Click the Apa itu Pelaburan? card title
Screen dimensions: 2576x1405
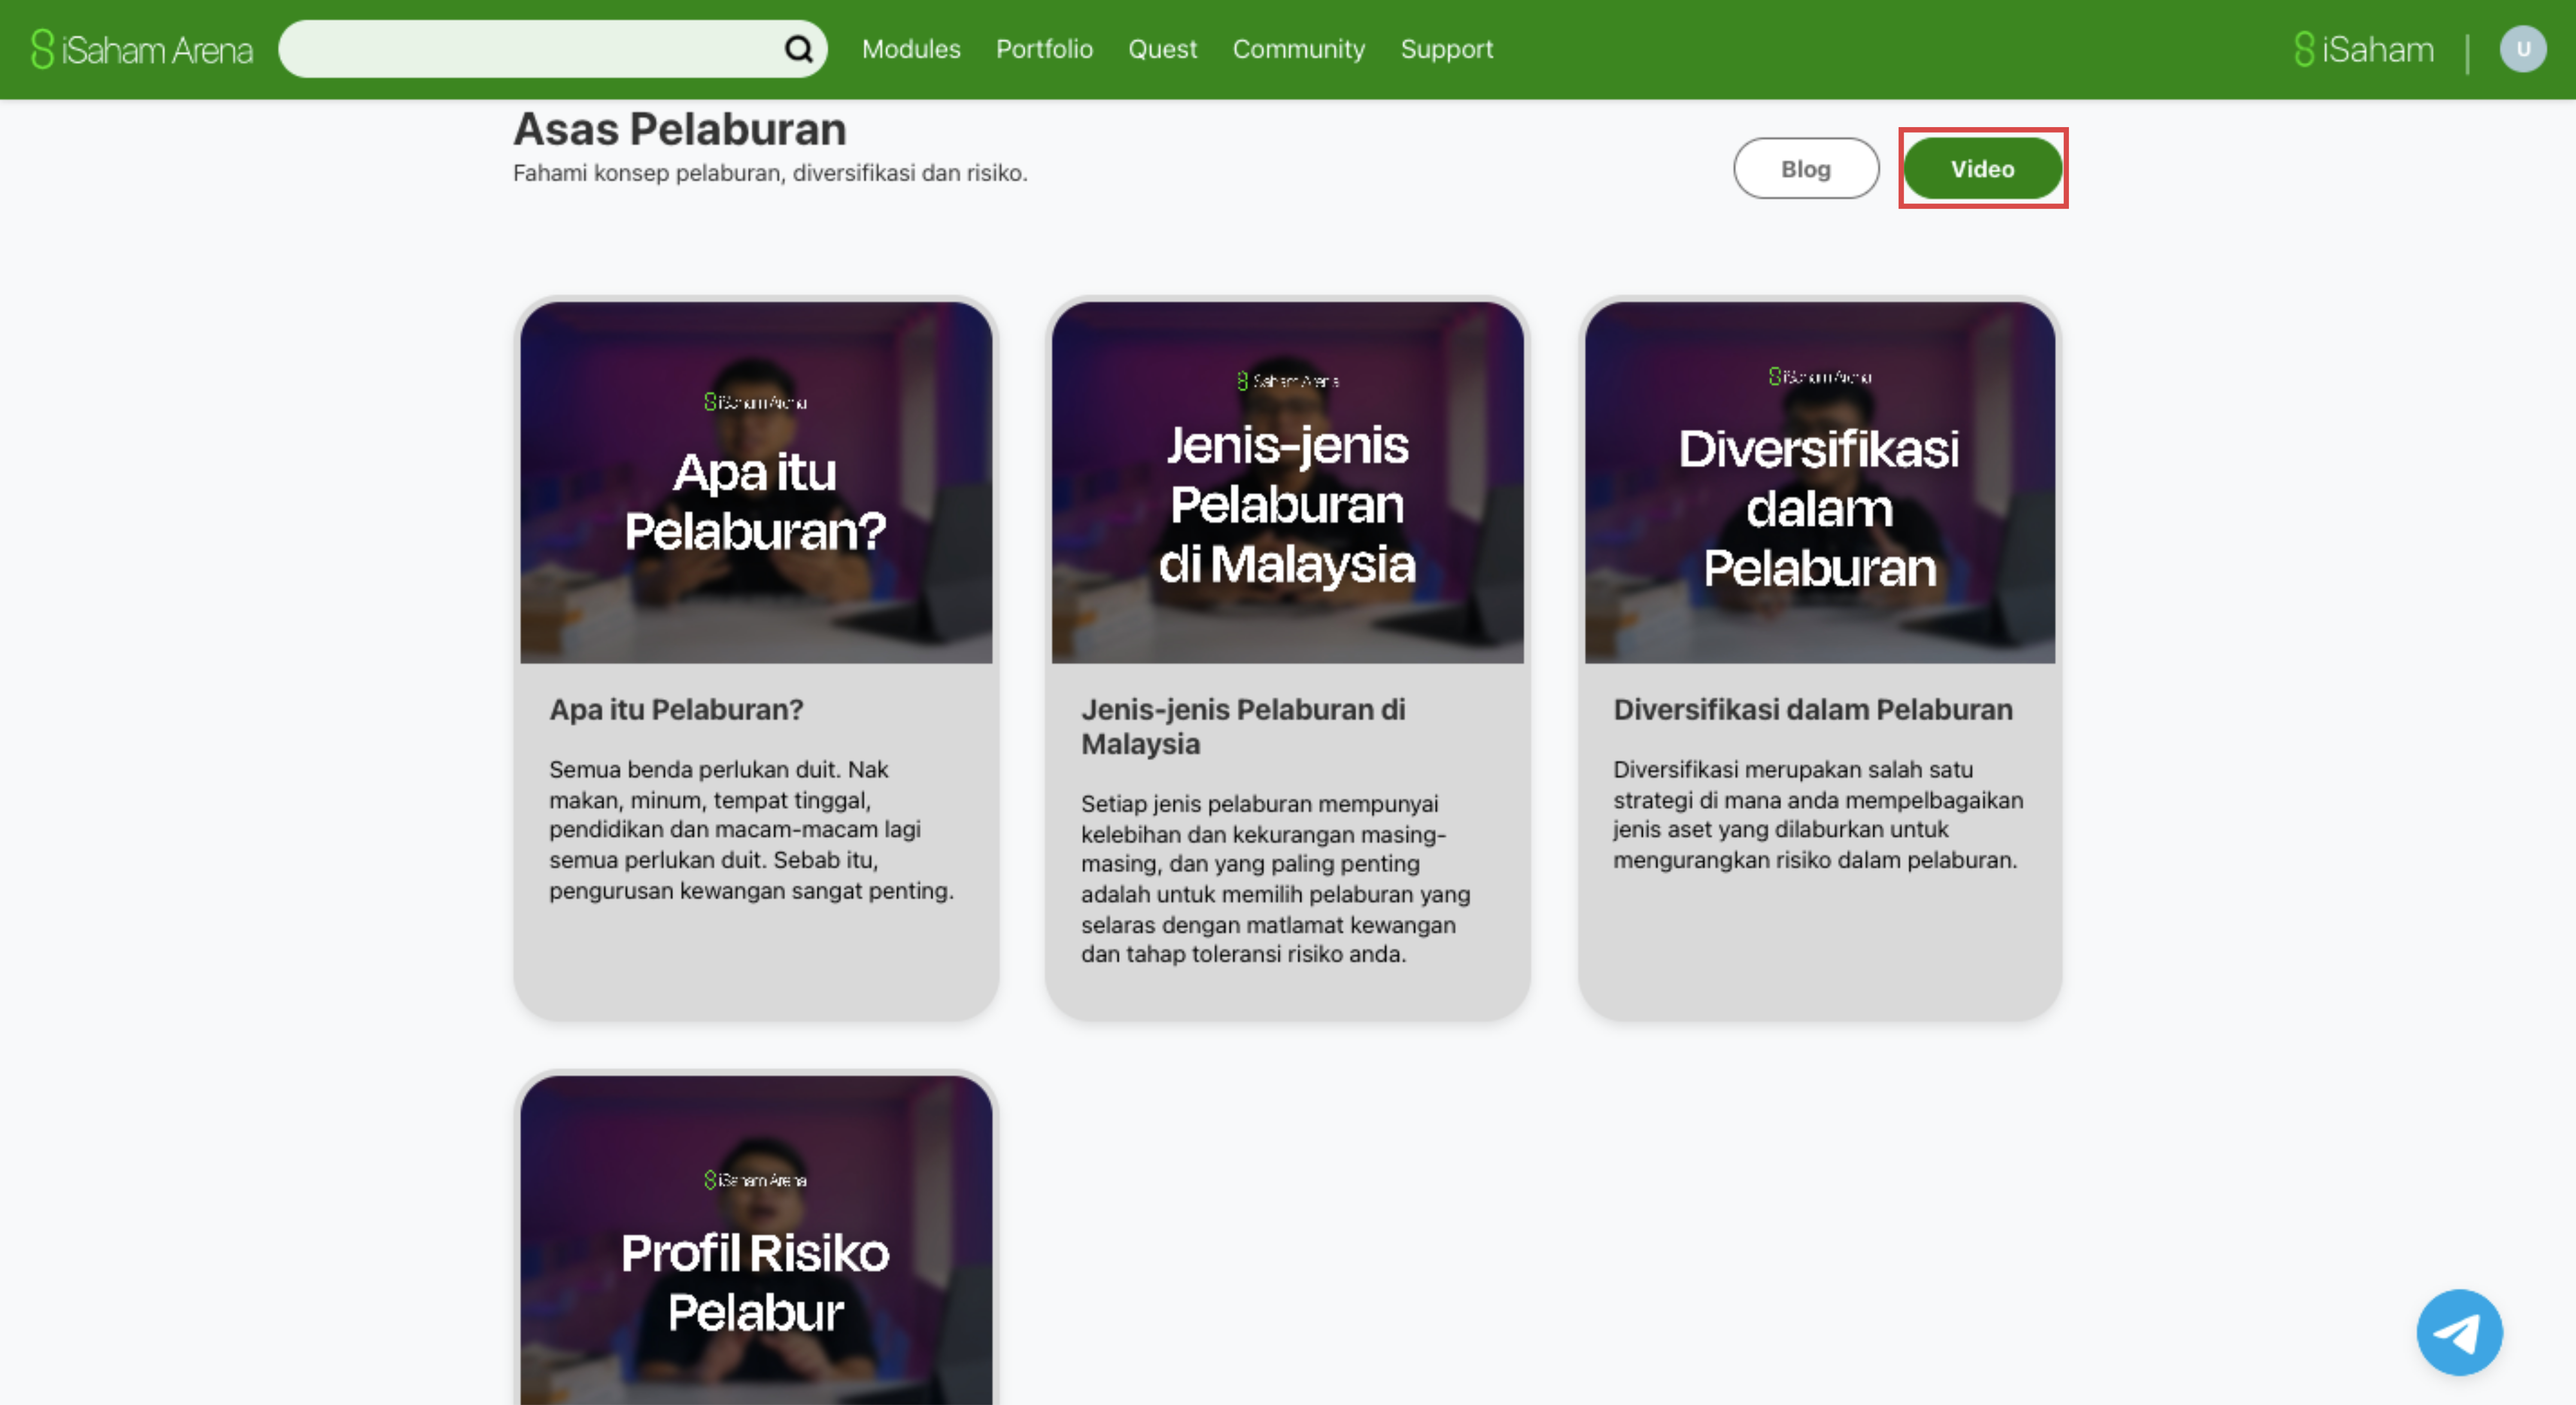point(676,709)
